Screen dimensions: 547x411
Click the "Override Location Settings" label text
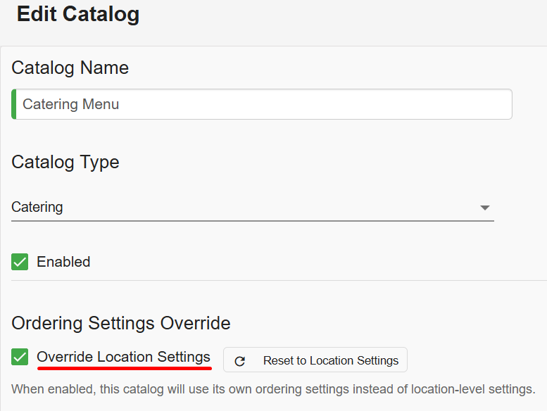pyautogui.click(x=123, y=357)
